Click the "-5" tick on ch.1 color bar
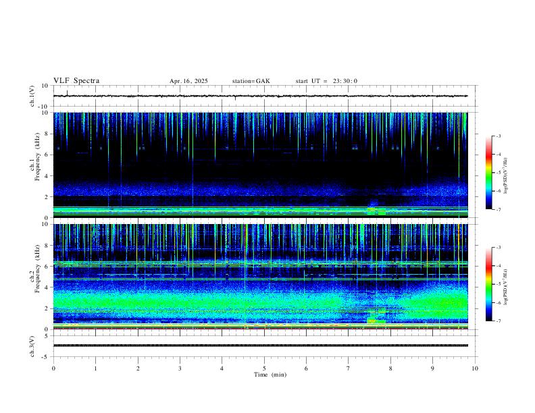Screen dimensions: 535x413 499,173
